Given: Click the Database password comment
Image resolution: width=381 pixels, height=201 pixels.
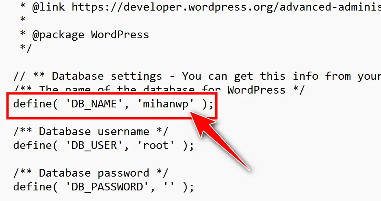Looking at the screenshot, I should click(90, 173).
